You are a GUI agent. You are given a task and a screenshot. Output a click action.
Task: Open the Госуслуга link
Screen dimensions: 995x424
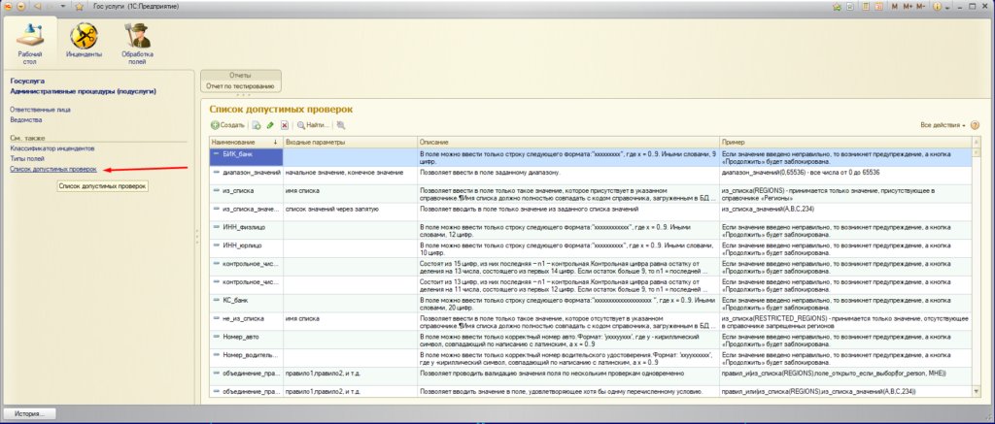(x=27, y=82)
